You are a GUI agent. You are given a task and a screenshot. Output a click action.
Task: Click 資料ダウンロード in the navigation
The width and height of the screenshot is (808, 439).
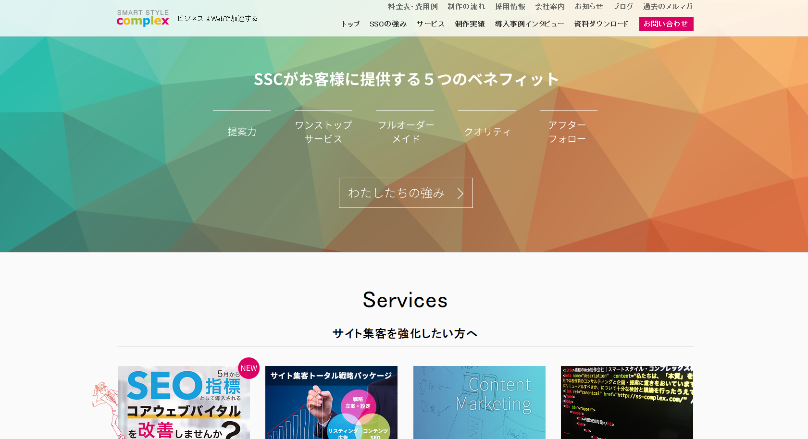[601, 24]
